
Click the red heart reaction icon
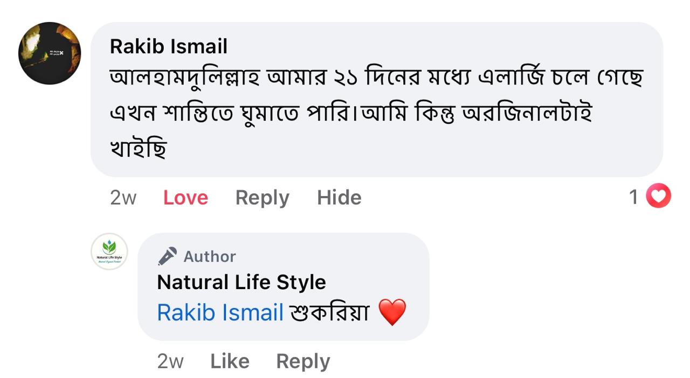[x=658, y=196]
